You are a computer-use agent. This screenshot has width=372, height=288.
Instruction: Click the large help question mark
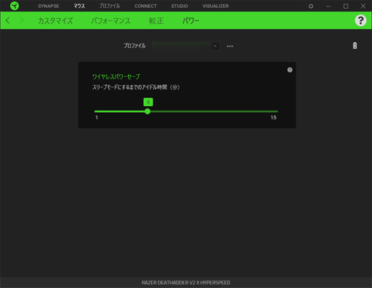pos(360,20)
